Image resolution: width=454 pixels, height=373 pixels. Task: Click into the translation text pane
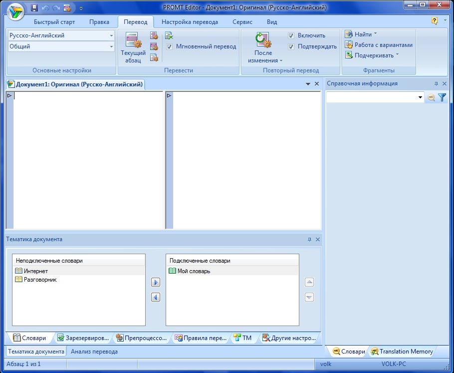click(x=246, y=160)
